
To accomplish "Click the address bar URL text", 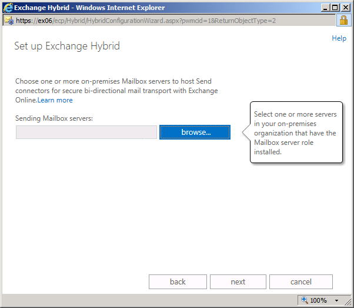I will (146, 21).
